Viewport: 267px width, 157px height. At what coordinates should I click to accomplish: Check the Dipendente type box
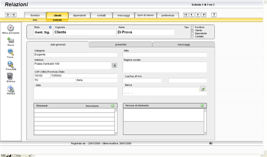(x=192, y=33)
